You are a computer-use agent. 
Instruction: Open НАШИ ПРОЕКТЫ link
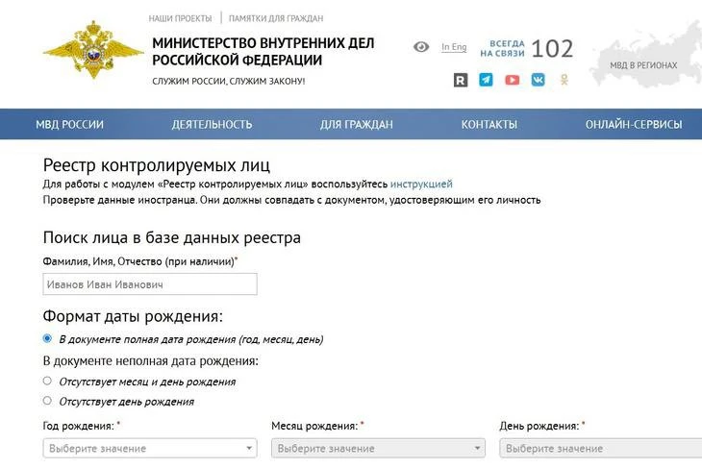[x=181, y=18]
